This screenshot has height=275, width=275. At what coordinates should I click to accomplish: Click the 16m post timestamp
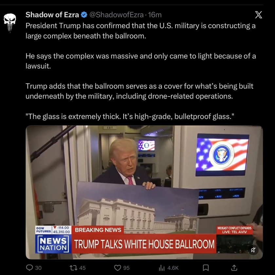coord(155,15)
